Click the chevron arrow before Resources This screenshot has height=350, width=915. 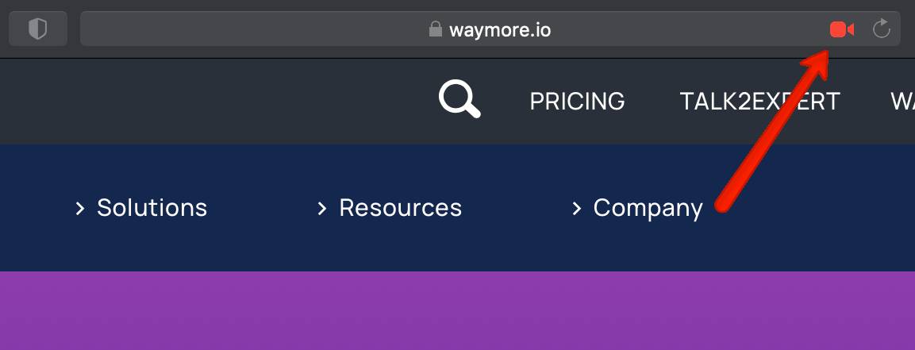(x=322, y=208)
